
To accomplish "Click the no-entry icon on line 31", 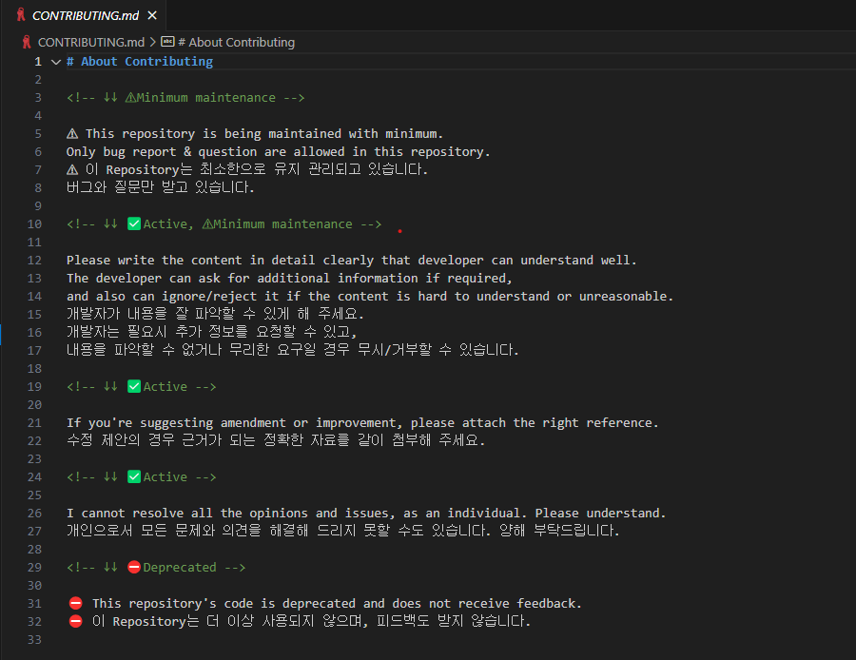I will 75,604.
